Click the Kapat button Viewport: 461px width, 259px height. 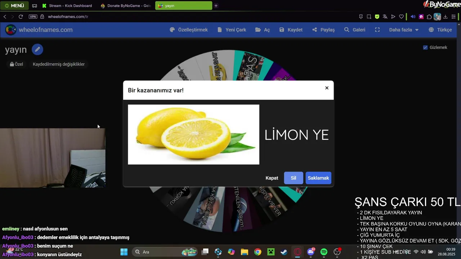tap(272, 178)
